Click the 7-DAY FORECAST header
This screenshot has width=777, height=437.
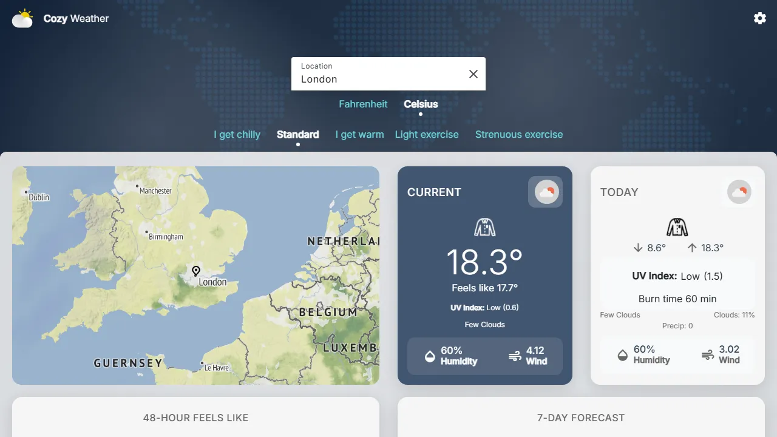580,418
